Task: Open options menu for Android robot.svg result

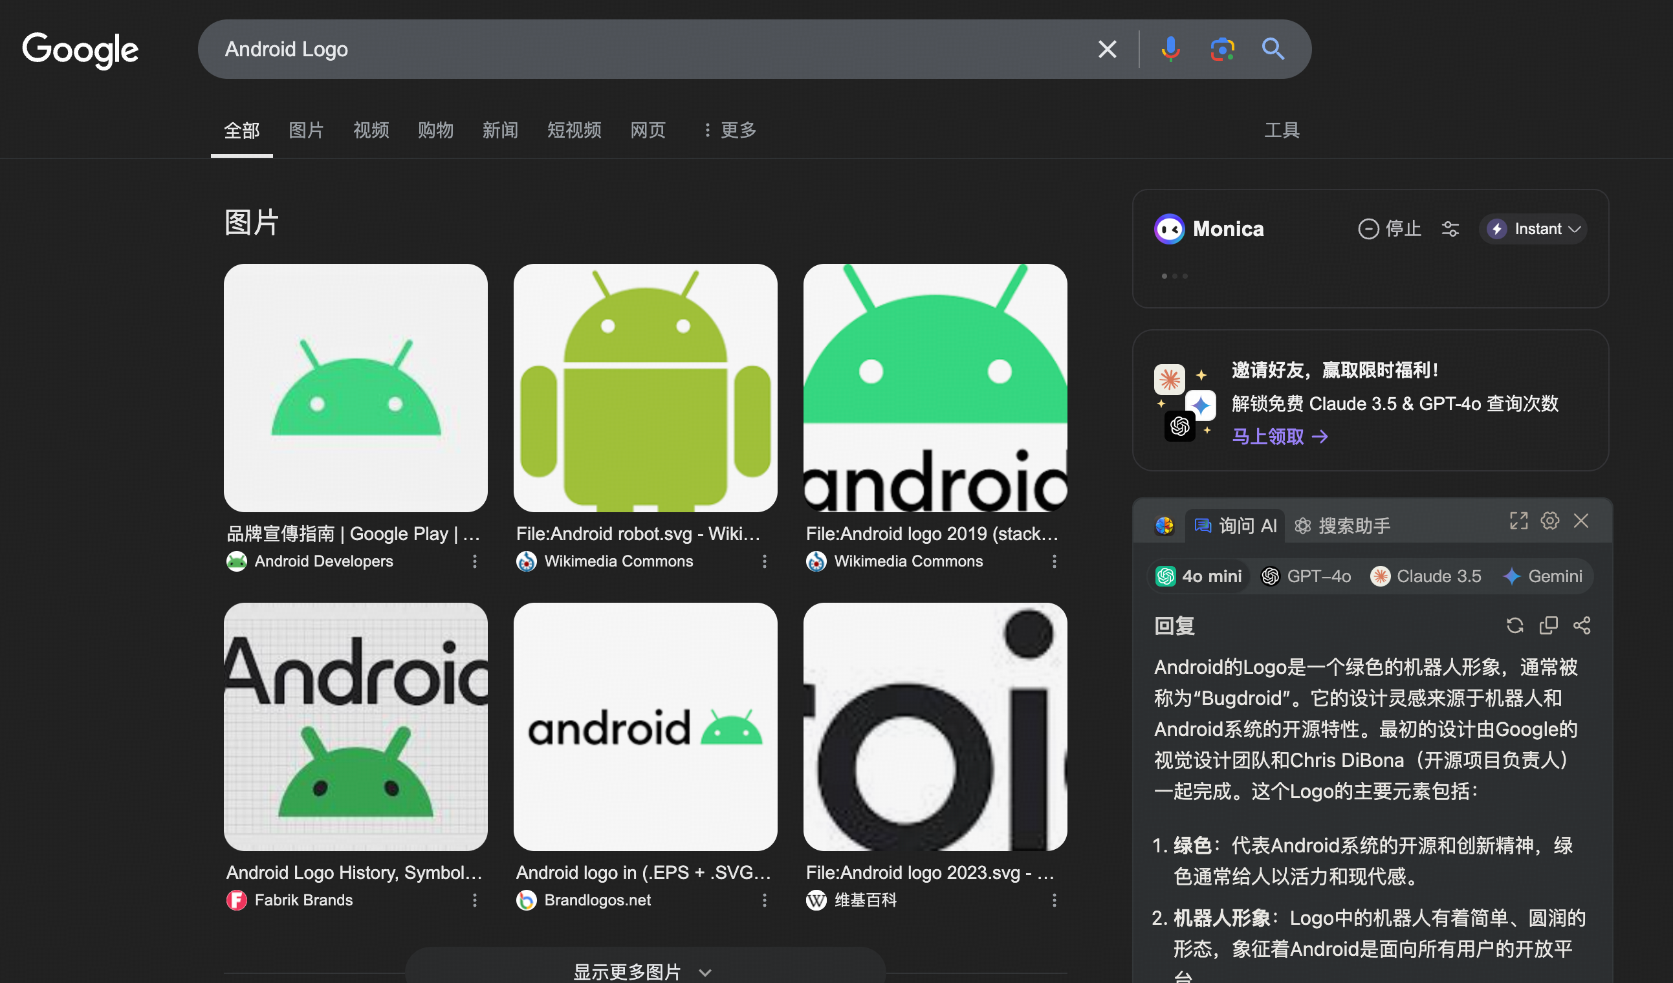Action: pyautogui.click(x=764, y=561)
